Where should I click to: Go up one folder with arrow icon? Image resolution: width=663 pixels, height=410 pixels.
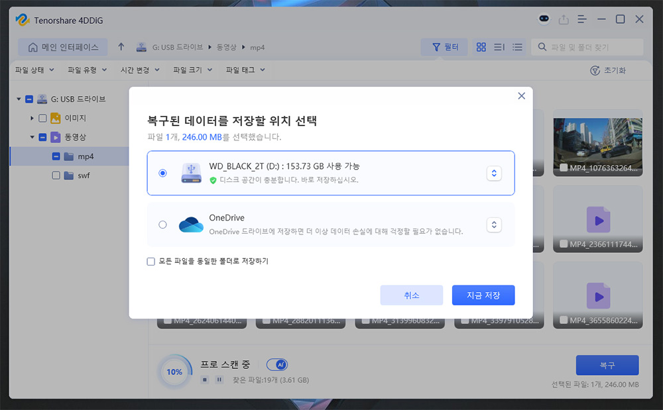[121, 47]
